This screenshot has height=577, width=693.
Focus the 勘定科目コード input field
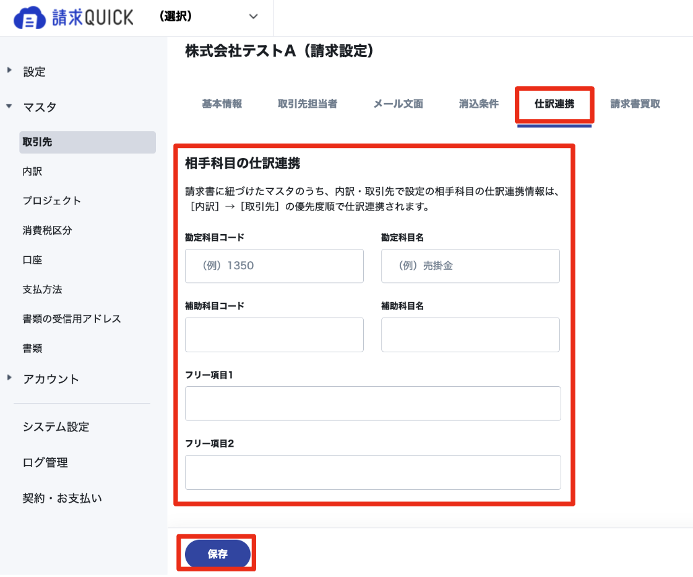pyautogui.click(x=274, y=266)
